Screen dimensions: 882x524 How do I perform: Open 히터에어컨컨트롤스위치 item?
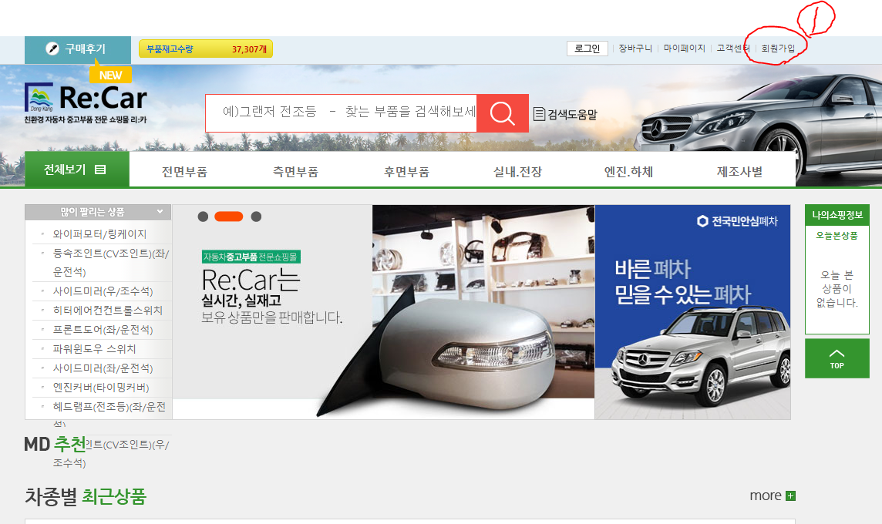[x=107, y=311]
